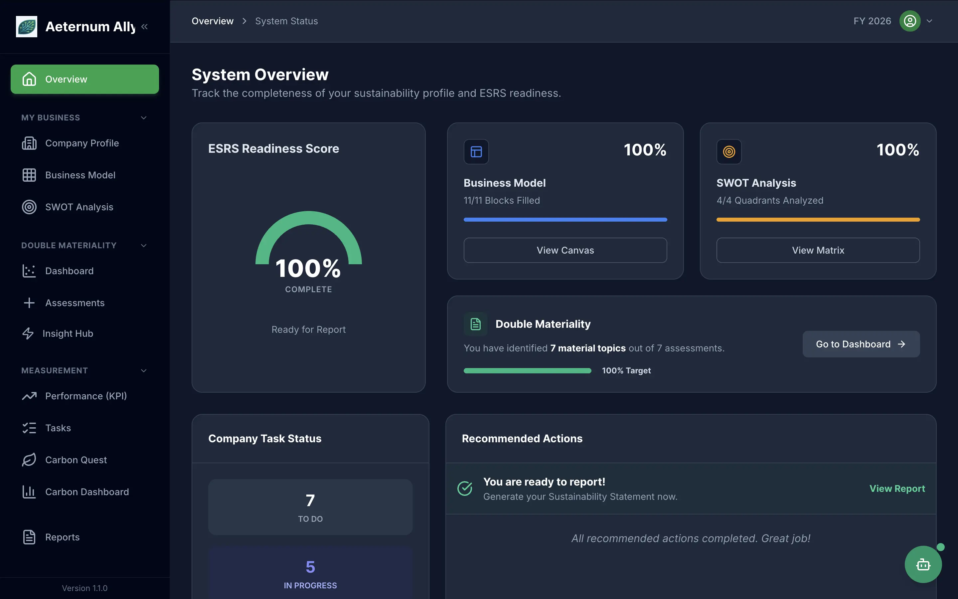Screen dimensions: 958x599
Task: Open Performance (KPI) page
Action: click(85, 396)
